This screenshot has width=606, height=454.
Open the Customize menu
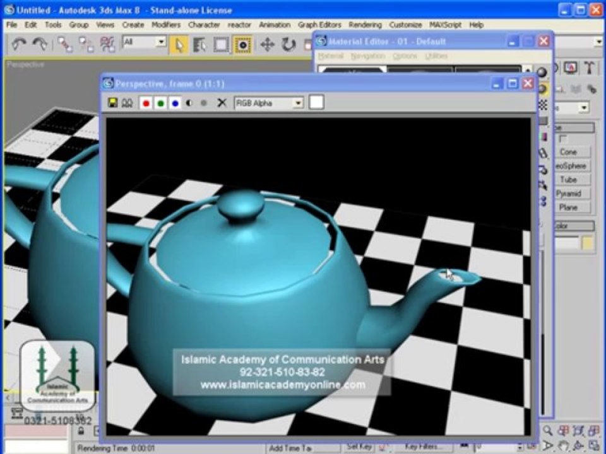pos(405,25)
